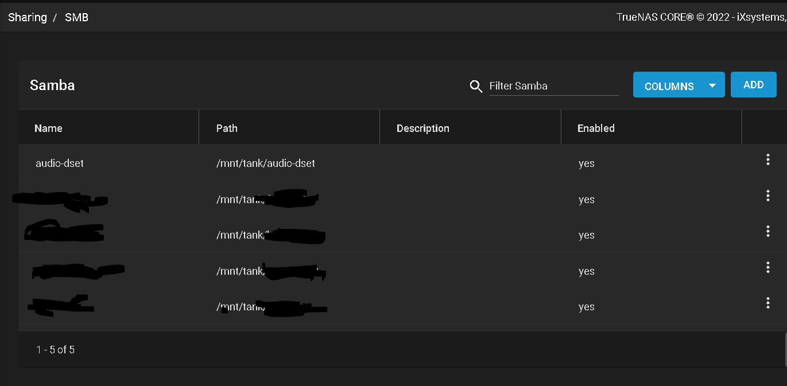Open options menu for second share row

(767, 196)
